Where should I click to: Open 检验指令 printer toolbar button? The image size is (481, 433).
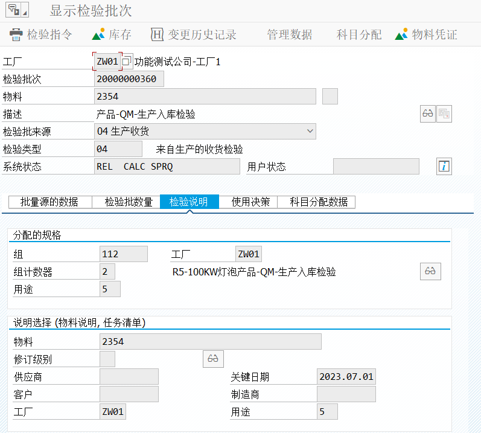point(40,34)
